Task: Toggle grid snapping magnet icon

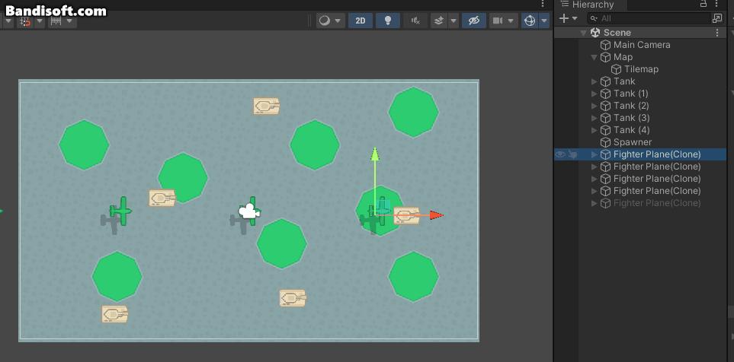Action: pyautogui.click(x=25, y=21)
